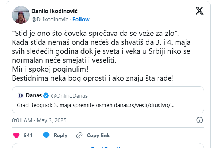Open the Danilo Ikodinović display name
This screenshot has width=215, height=148.
point(54,11)
